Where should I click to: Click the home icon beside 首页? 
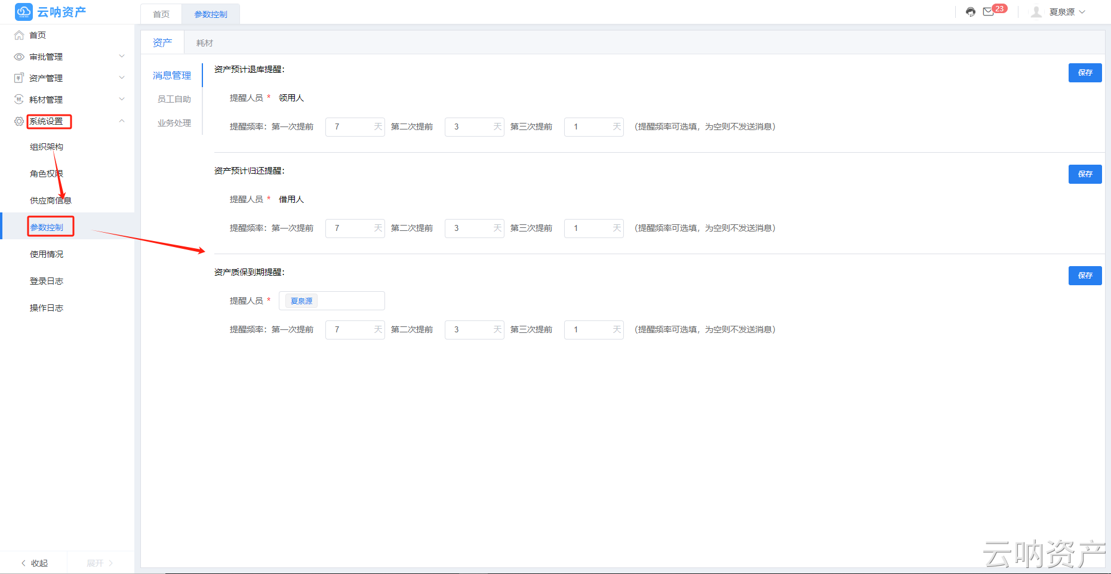pos(18,35)
